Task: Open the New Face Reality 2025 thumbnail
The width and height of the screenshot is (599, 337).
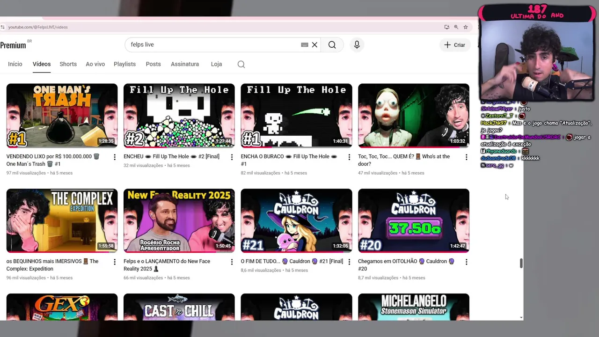Action: click(179, 220)
